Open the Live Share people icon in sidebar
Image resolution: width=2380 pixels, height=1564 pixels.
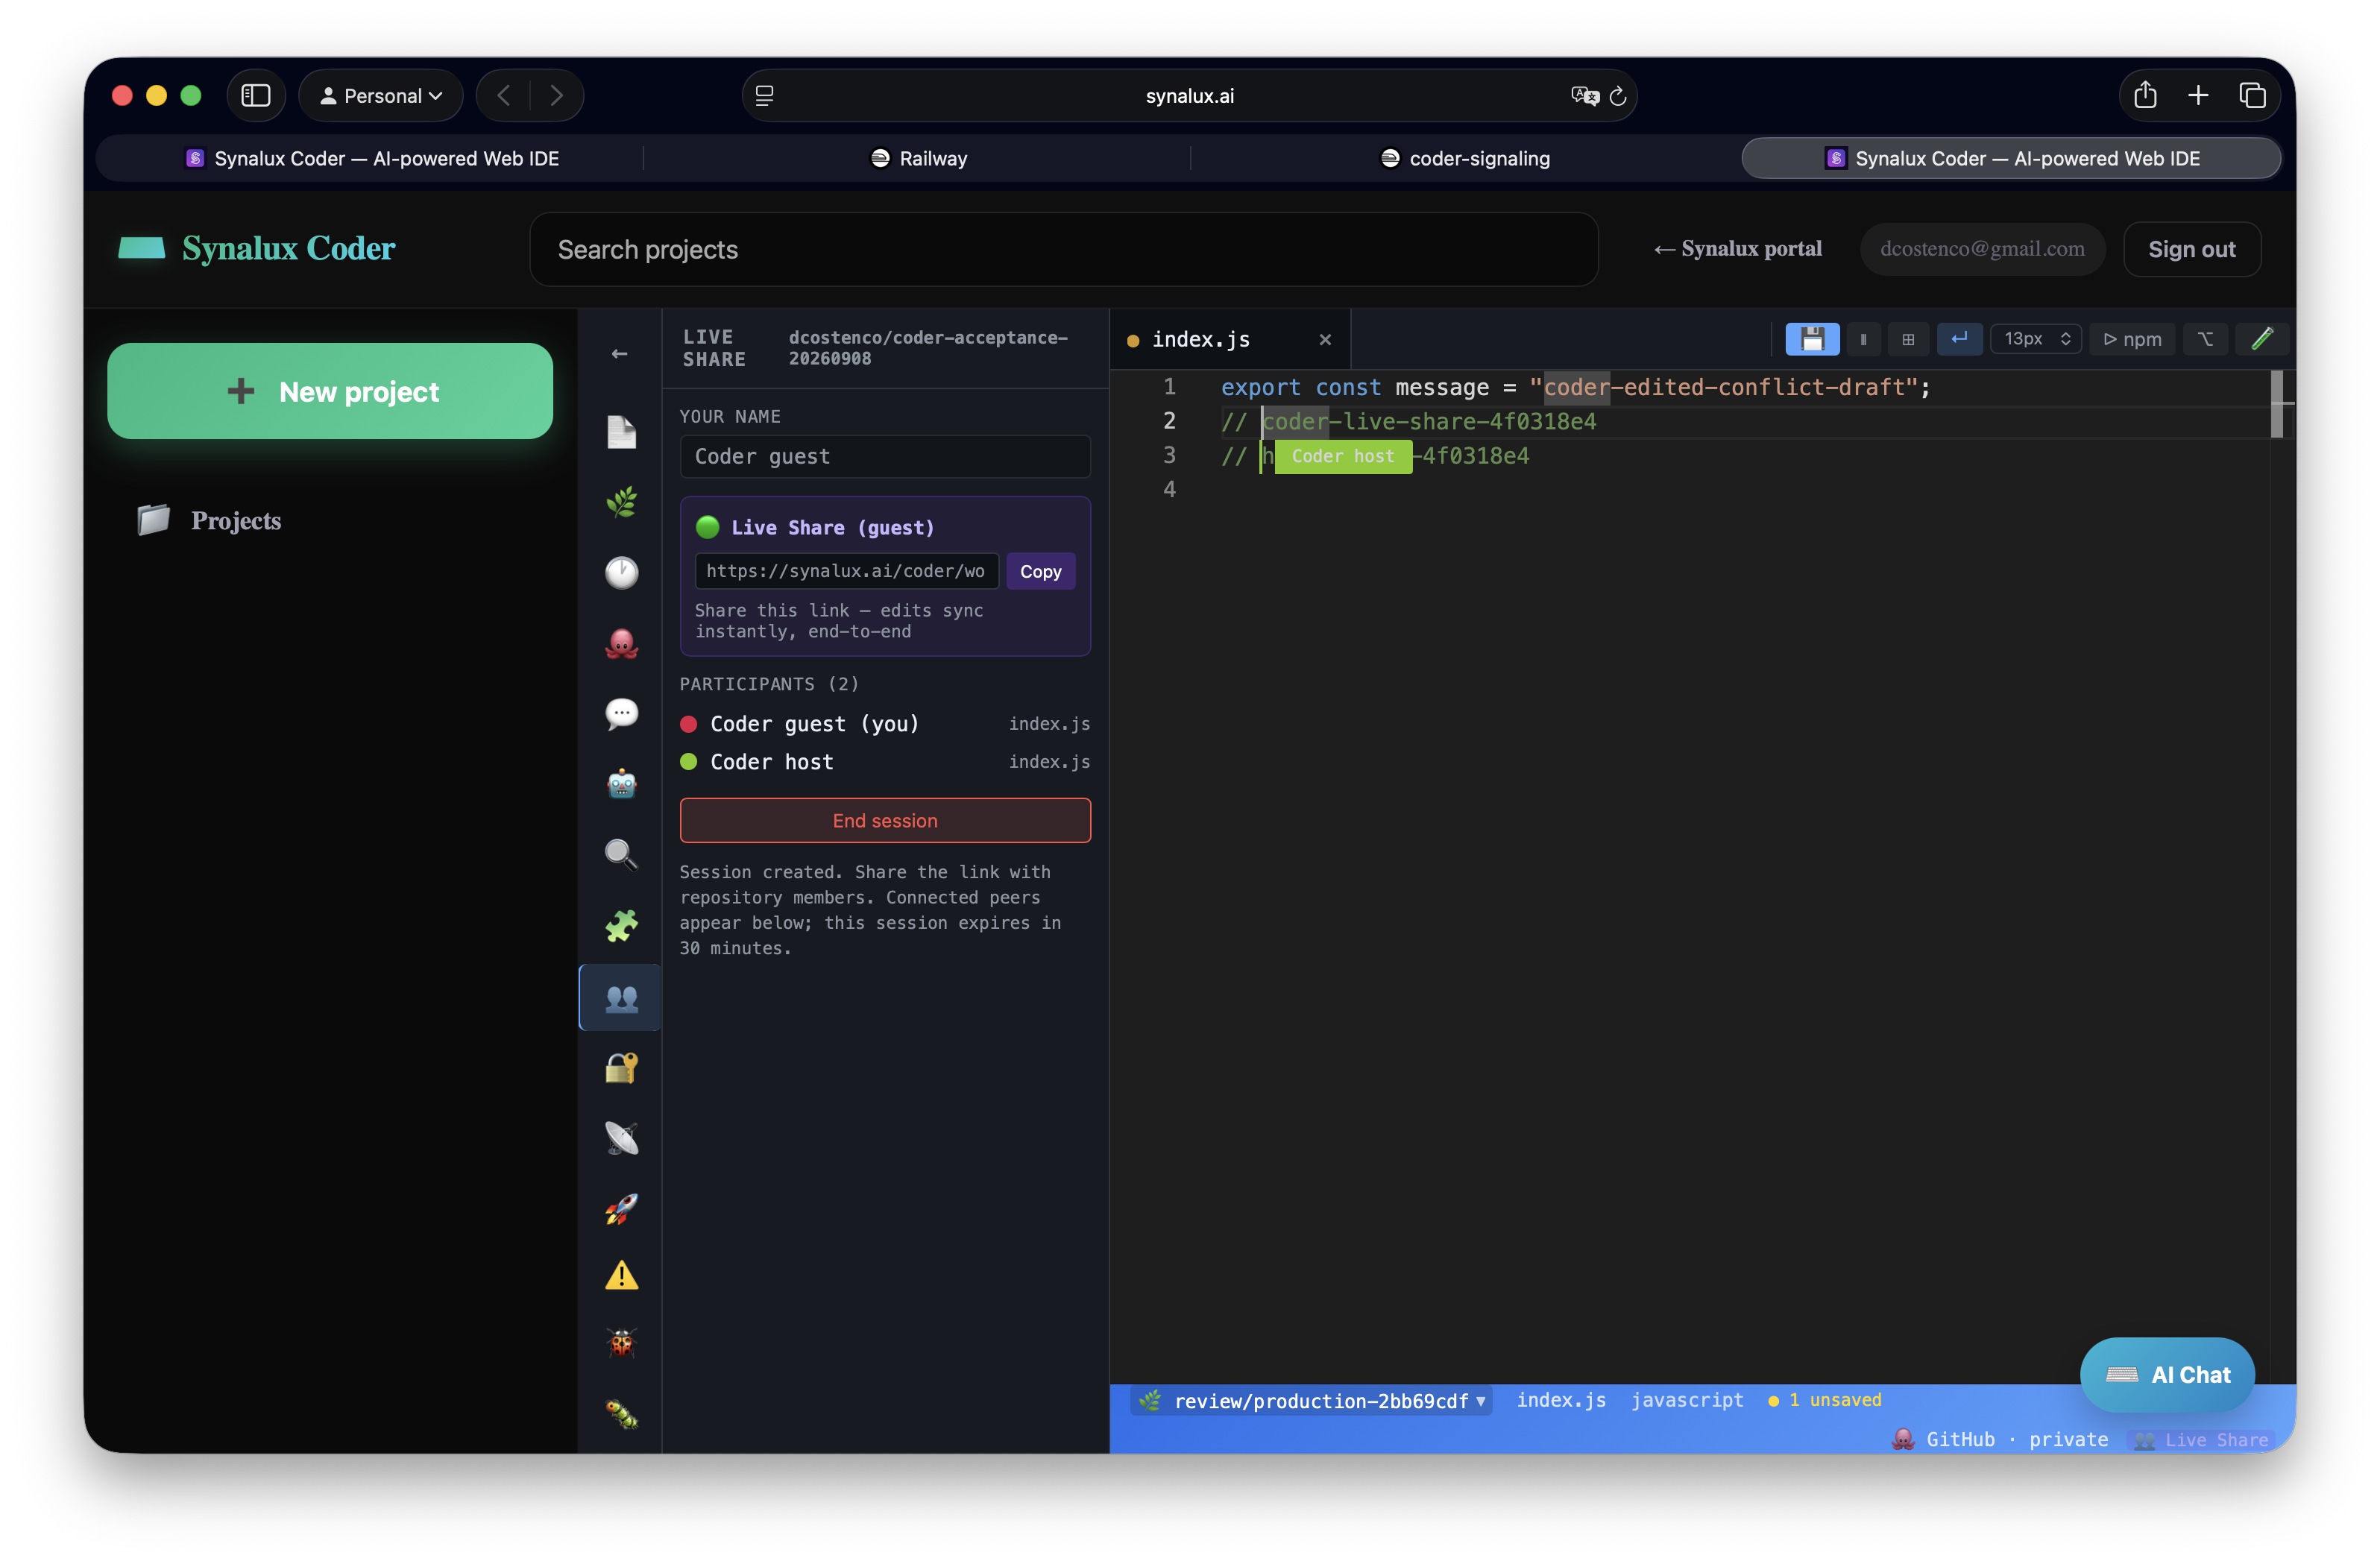621,997
